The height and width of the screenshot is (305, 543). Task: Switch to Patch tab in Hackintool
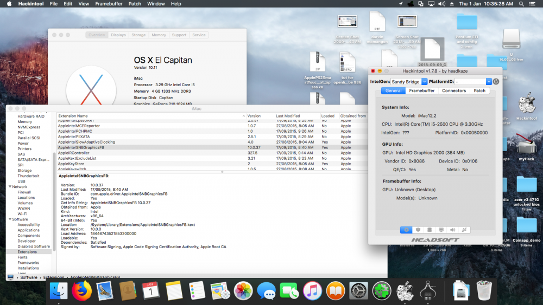pyautogui.click(x=479, y=90)
